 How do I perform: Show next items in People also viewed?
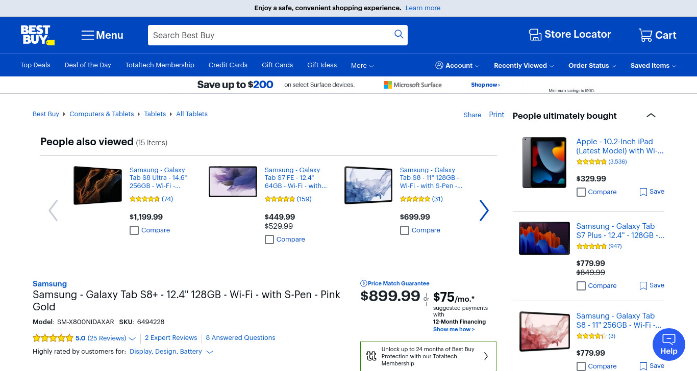(484, 210)
